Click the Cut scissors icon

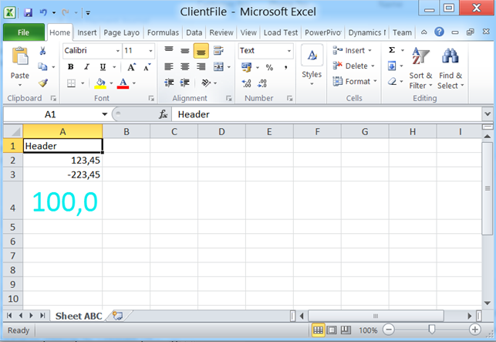42,51
